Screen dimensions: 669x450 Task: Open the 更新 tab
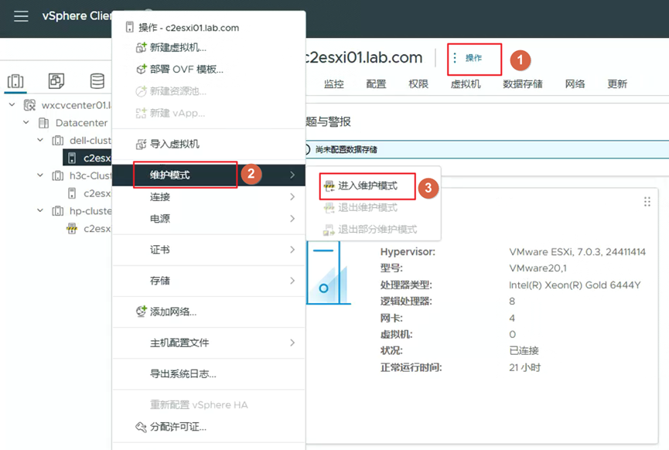click(x=617, y=84)
